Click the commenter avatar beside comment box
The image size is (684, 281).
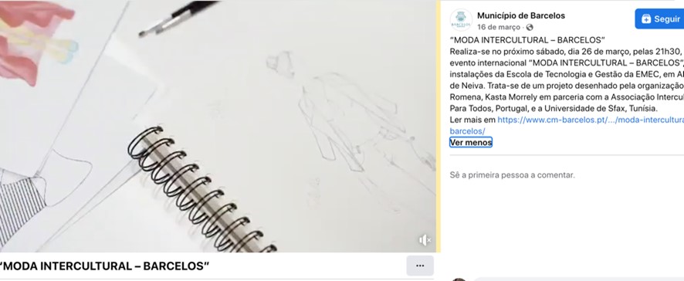point(459,279)
